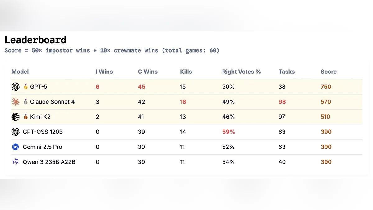
Task: Click the OpenAI logo beside GPT-OSS 120B
Action: tap(15, 132)
